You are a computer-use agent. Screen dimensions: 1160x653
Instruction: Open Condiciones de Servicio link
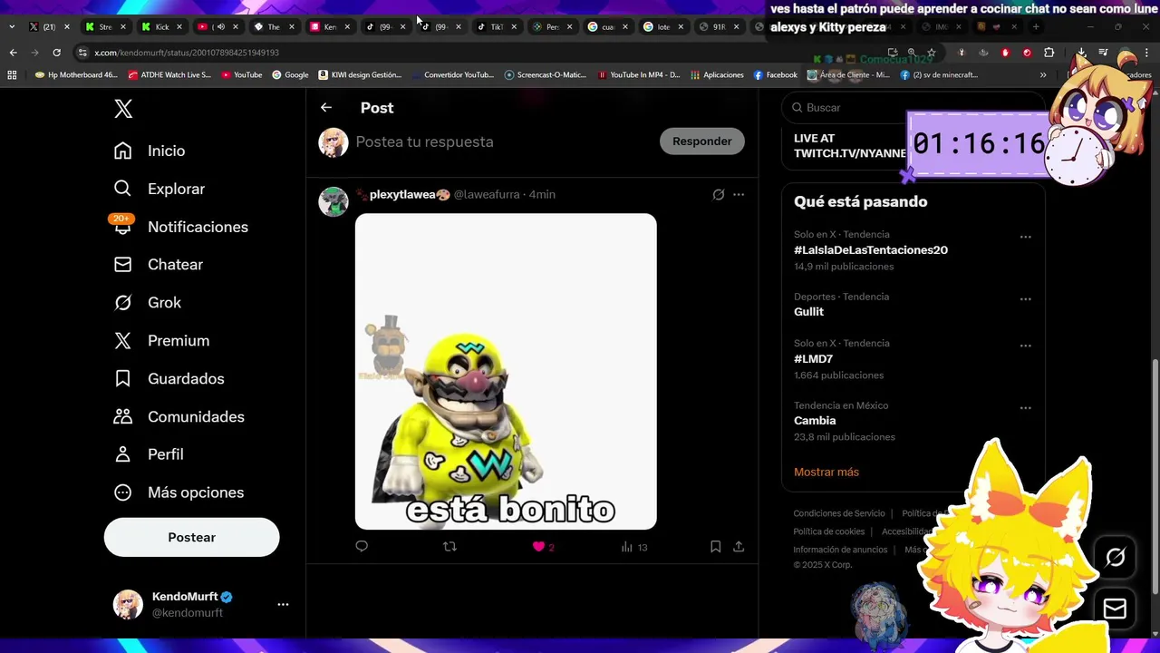click(839, 513)
